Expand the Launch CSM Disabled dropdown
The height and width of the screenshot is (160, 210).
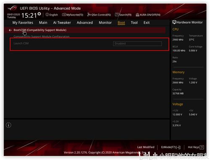coord(137,43)
